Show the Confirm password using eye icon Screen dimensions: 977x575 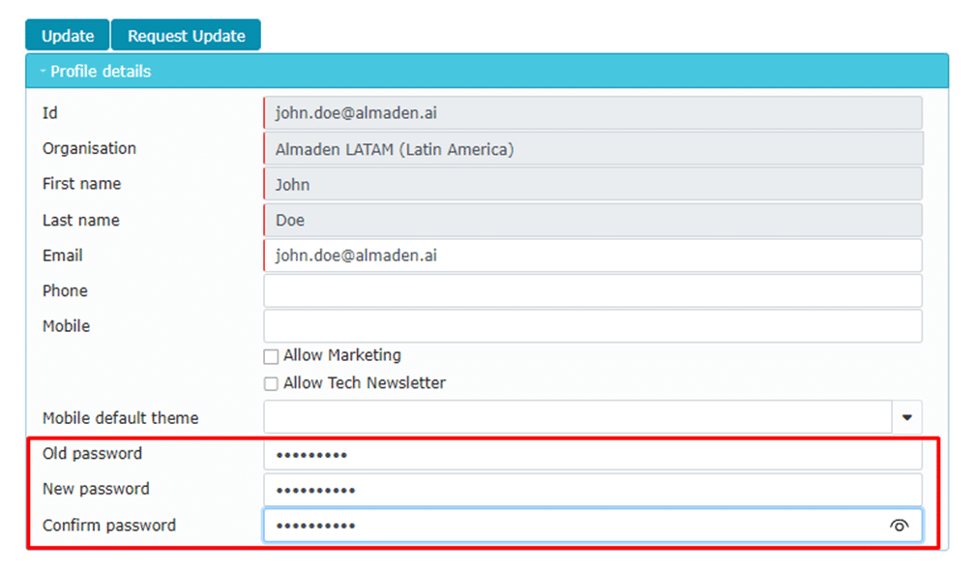pyautogui.click(x=899, y=526)
